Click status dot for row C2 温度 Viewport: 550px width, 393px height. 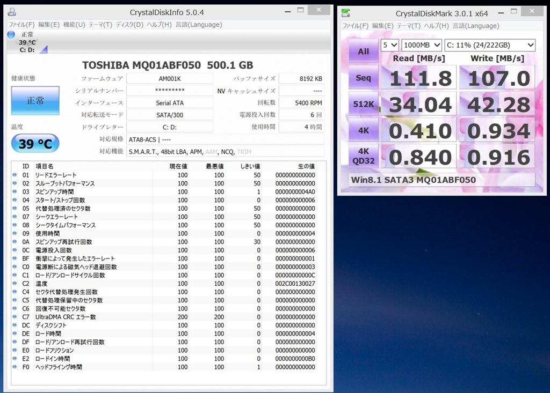[x=15, y=284]
